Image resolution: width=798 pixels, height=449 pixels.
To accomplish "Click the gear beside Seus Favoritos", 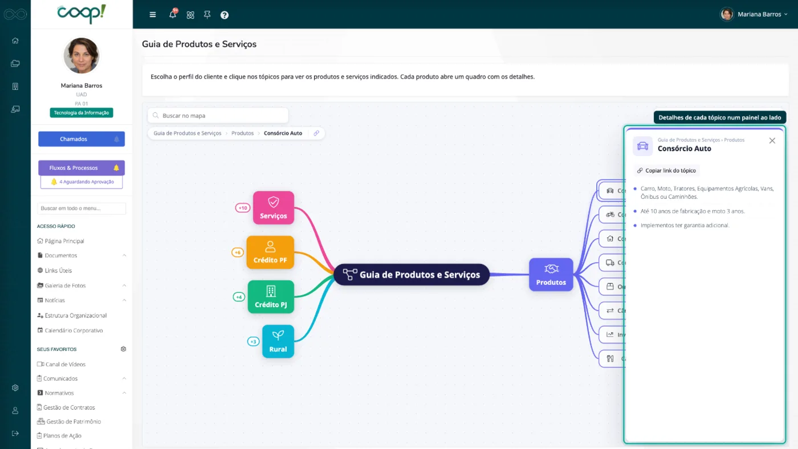I will coord(123,349).
